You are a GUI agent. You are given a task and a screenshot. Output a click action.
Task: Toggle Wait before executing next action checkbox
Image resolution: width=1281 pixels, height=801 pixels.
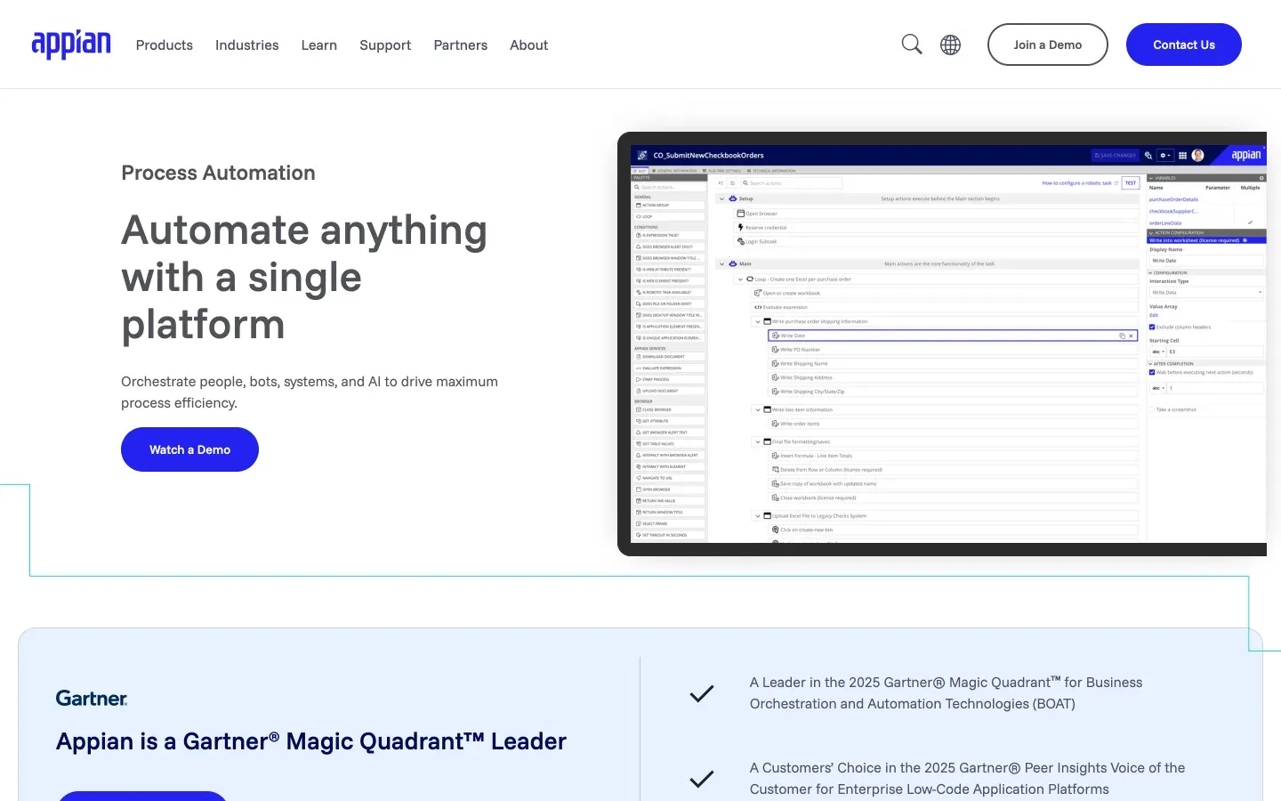pos(1152,372)
